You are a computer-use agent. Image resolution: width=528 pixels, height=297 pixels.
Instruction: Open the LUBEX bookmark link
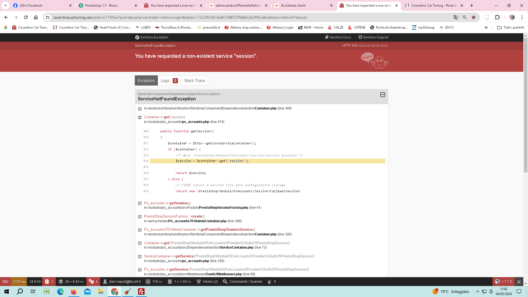(x=143, y=28)
